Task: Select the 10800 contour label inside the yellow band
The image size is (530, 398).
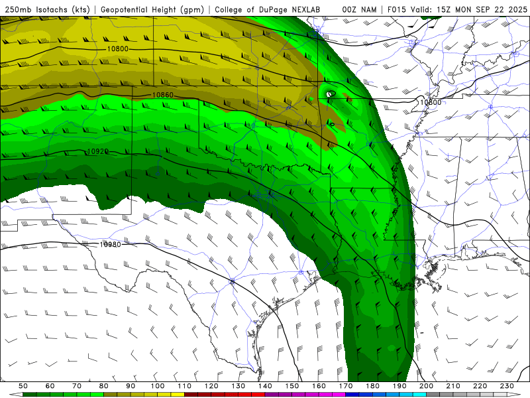Action: tap(118, 48)
